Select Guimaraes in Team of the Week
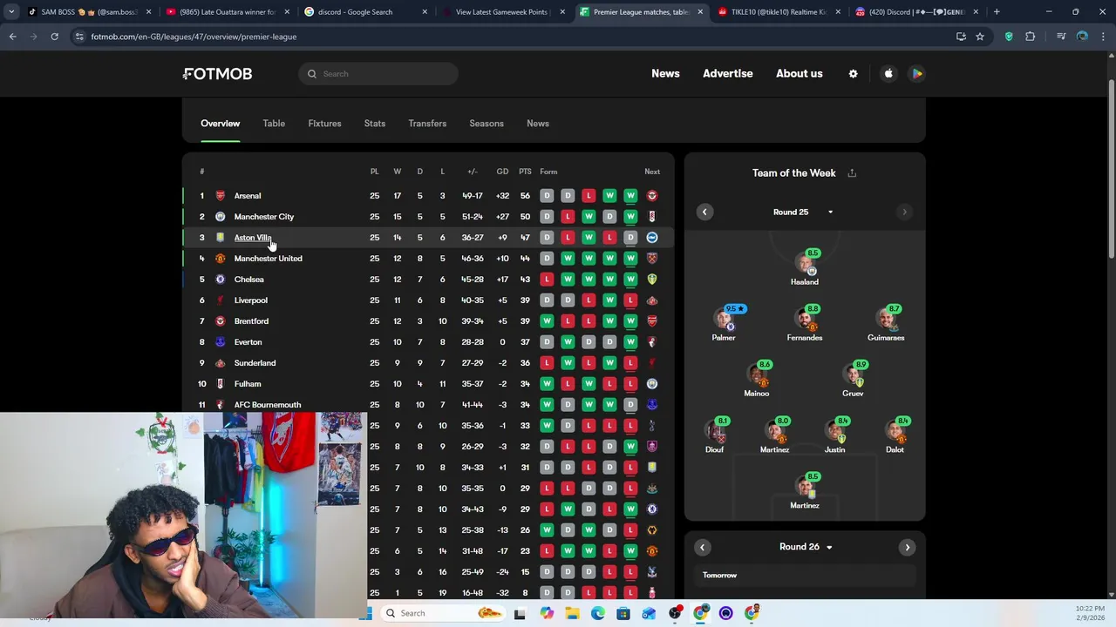The image size is (1116, 627). pos(886,324)
